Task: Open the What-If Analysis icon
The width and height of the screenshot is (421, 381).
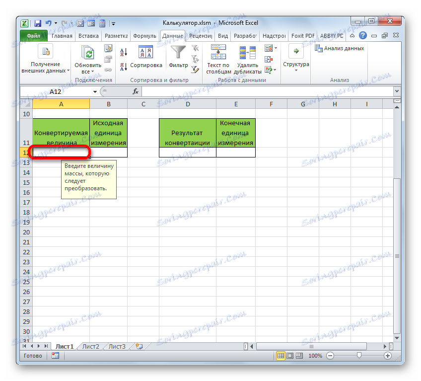Action: coord(269,70)
